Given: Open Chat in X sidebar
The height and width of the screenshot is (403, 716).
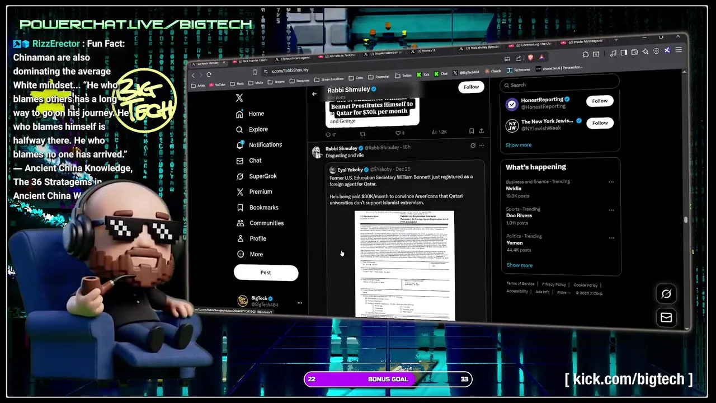Looking at the screenshot, I should click(x=249, y=160).
